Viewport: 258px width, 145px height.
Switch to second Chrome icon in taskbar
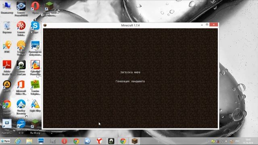click(x=123, y=141)
